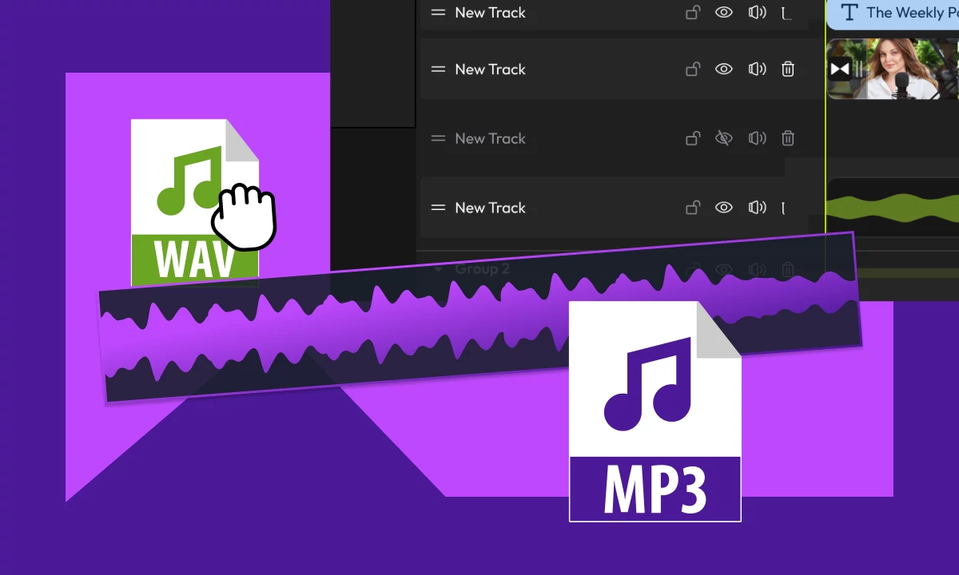Select the transition icon on the video clip
This screenshot has height=575, width=959.
click(841, 69)
